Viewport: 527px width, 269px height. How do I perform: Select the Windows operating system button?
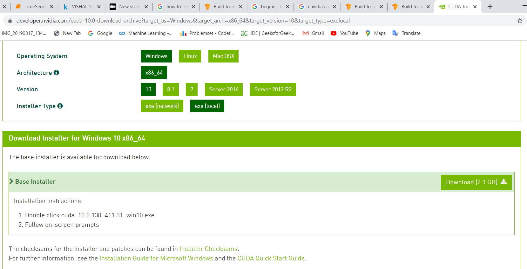pos(156,56)
